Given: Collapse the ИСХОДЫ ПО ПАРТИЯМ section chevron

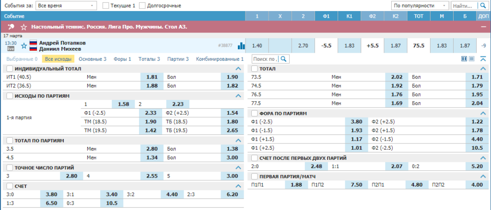Looking at the screenshot, I should pyautogui.click(x=238, y=96).
